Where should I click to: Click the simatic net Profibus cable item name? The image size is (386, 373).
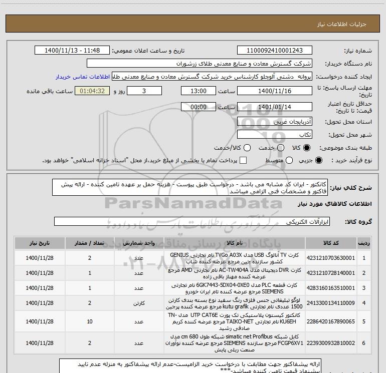pos(235,343)
